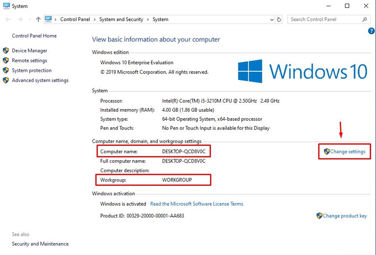Click the blue help question mark icon
The width and height of the screenshot is (376, 255).
click(371, 31)
